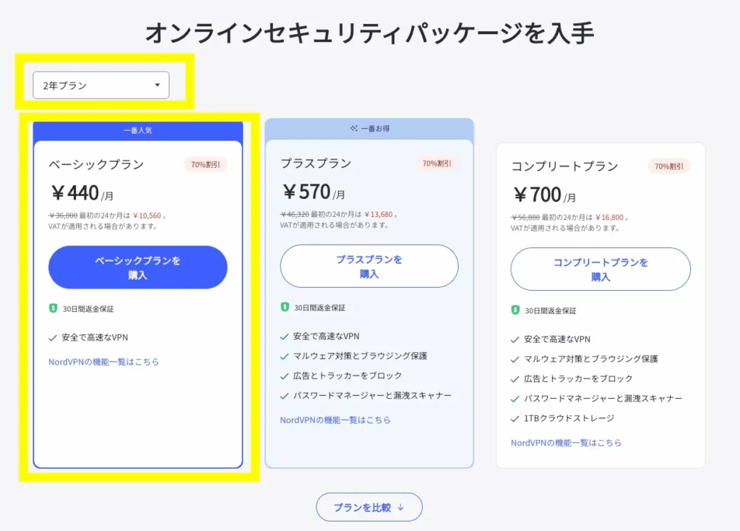Click the コンプリートプランを購入 button
Viewport: 740px width, 531px height.
pyautogui.click(x=601, y=269)
